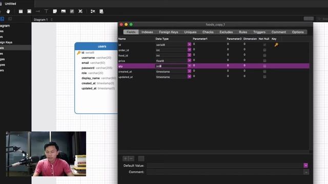
Task: Click the Default Value input field
Action: pos(225,166)
